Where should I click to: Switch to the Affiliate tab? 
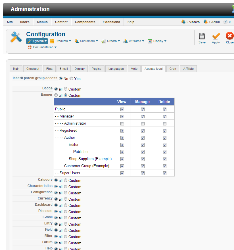(x=188, y=69)
